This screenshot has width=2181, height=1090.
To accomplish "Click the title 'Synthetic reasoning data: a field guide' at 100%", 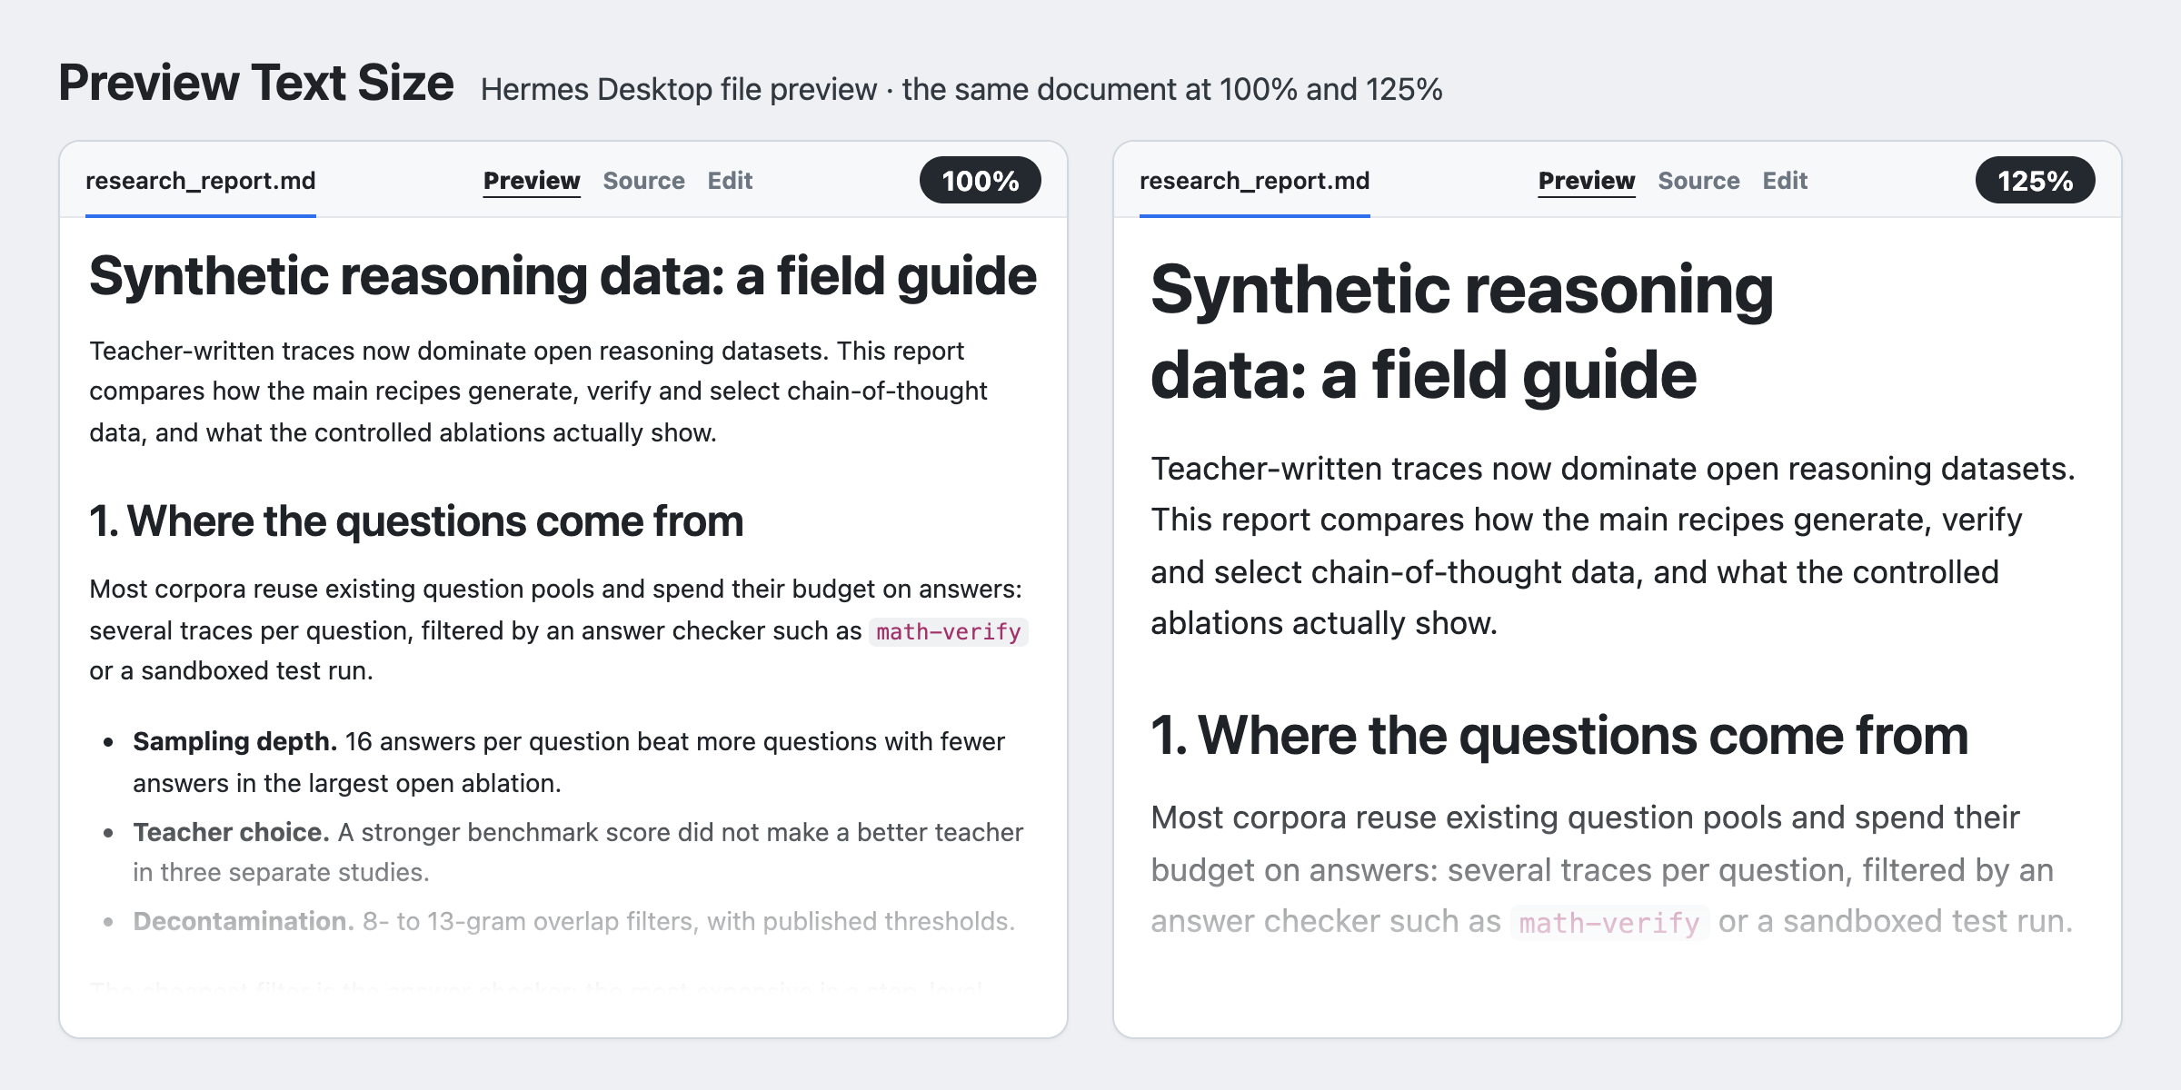I will click(563, 276).
